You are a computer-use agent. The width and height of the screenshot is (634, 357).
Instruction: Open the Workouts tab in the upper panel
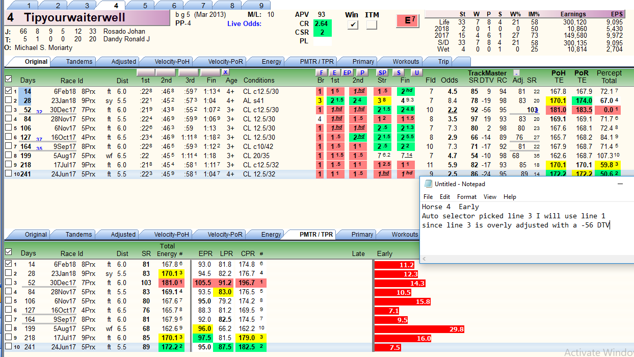406,62
